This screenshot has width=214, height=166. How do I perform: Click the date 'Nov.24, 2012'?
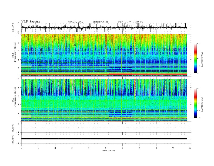click(x=75, y=22)
